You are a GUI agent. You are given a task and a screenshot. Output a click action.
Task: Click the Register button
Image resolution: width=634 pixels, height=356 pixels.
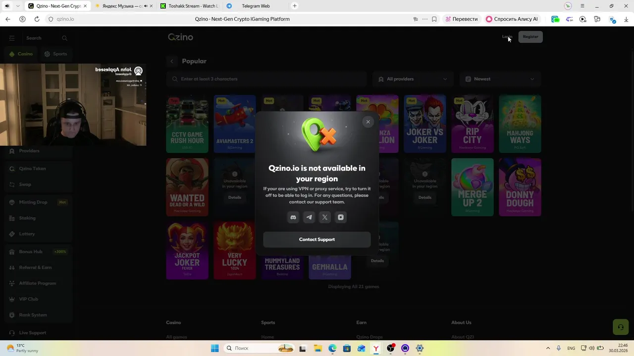click(x=530, y=37)
